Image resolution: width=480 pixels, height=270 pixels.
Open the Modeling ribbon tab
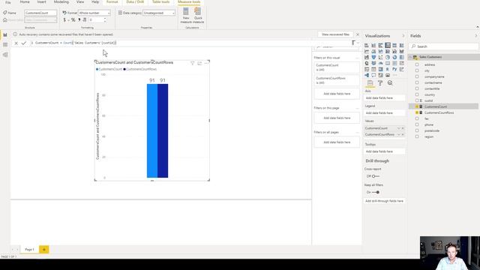click(61, 1)
